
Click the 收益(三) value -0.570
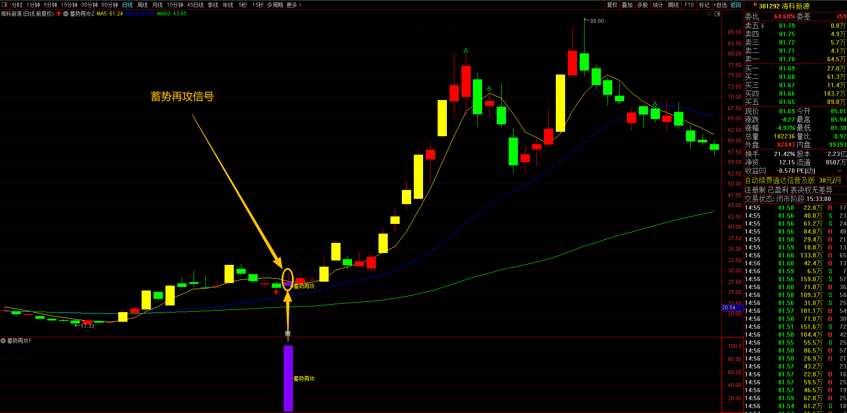point(786,171)
